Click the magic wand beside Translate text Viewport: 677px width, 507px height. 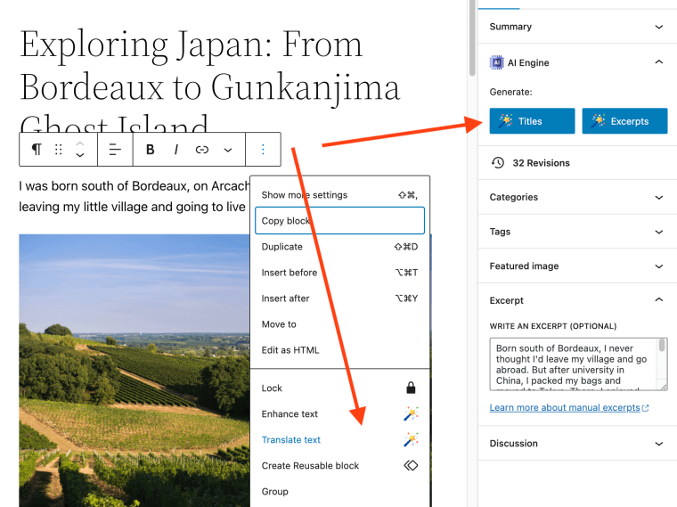click(x=411, y=439)
